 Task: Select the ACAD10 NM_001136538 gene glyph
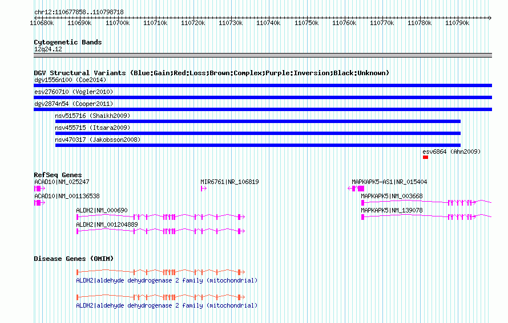click(39, 203)
